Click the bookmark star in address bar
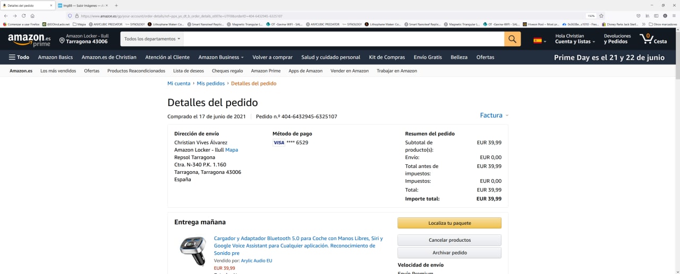 (x=601, y=16)
